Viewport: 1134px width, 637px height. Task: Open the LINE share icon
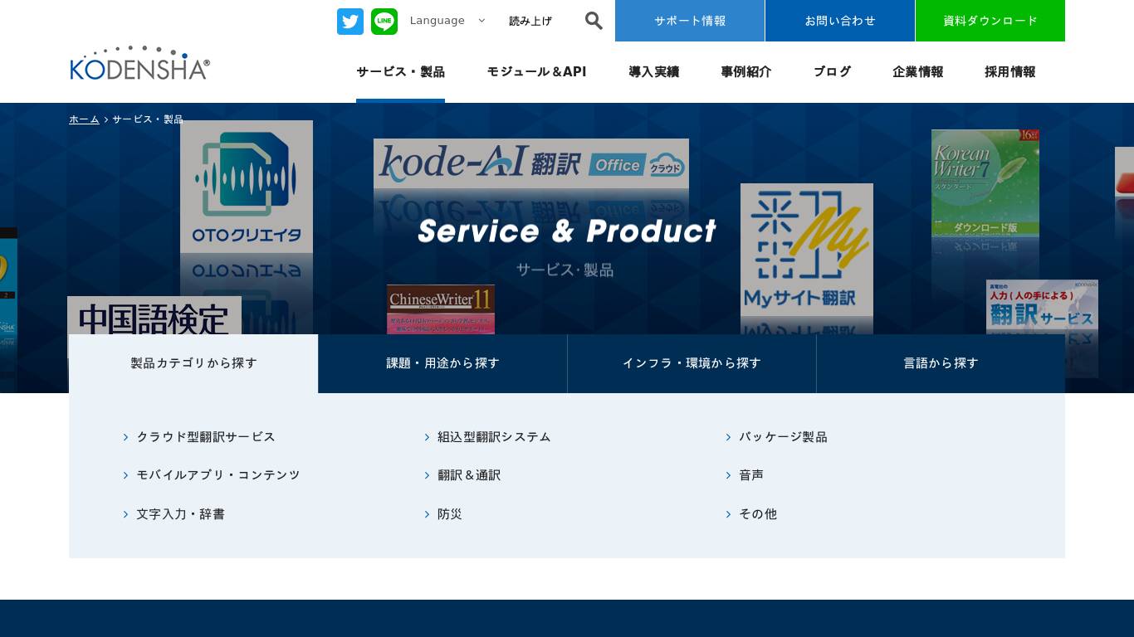(384, 22)
